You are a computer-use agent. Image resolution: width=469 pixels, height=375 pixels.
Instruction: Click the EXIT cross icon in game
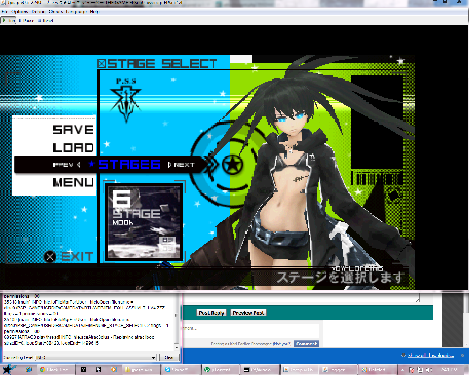[x=49, y=257]
